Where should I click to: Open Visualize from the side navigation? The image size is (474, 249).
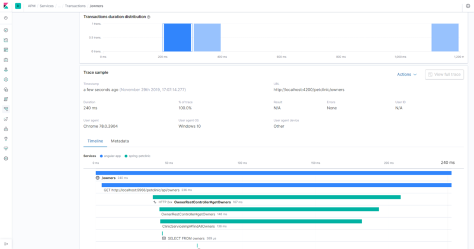point(6,40)
